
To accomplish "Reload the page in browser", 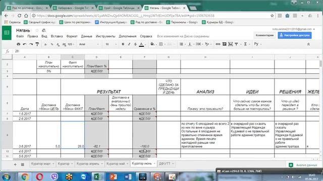I will point(19,16).
